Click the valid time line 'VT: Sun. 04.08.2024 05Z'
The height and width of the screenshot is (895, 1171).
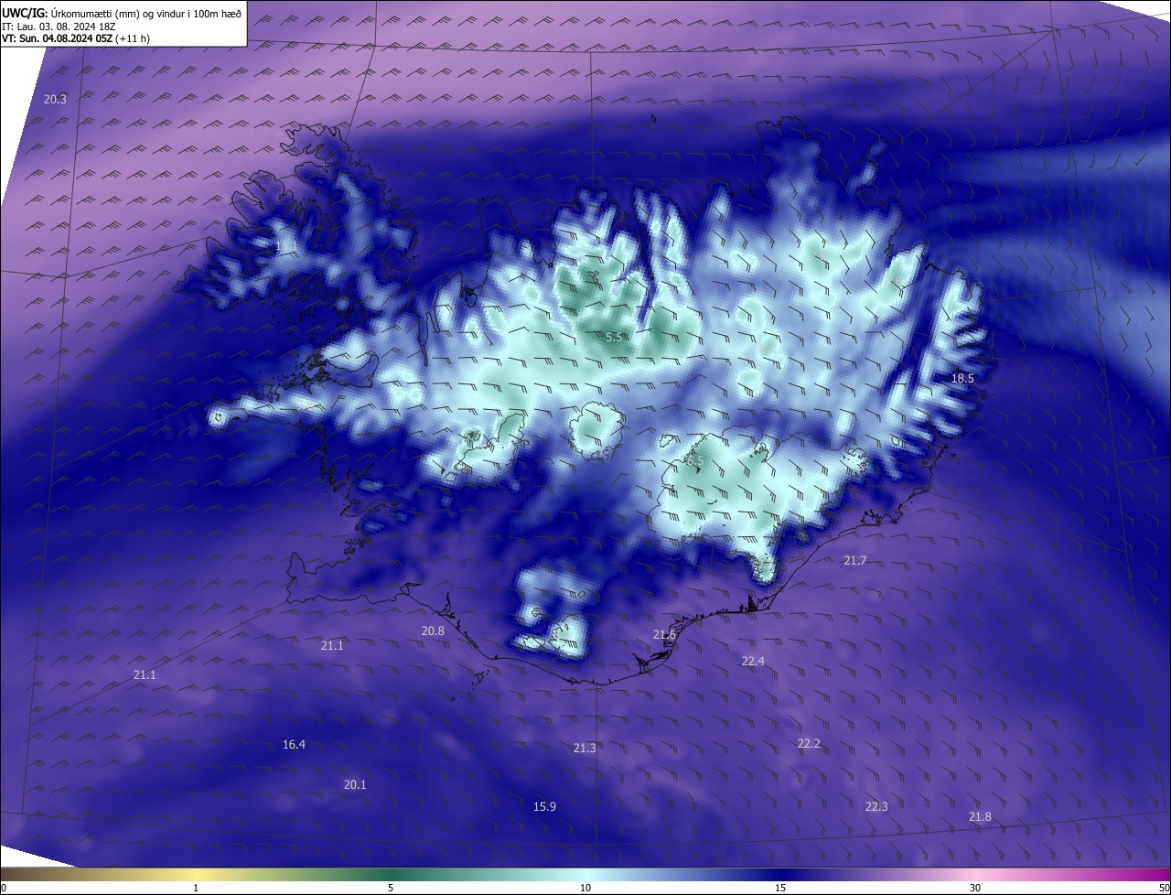click(x=76, y=38)
